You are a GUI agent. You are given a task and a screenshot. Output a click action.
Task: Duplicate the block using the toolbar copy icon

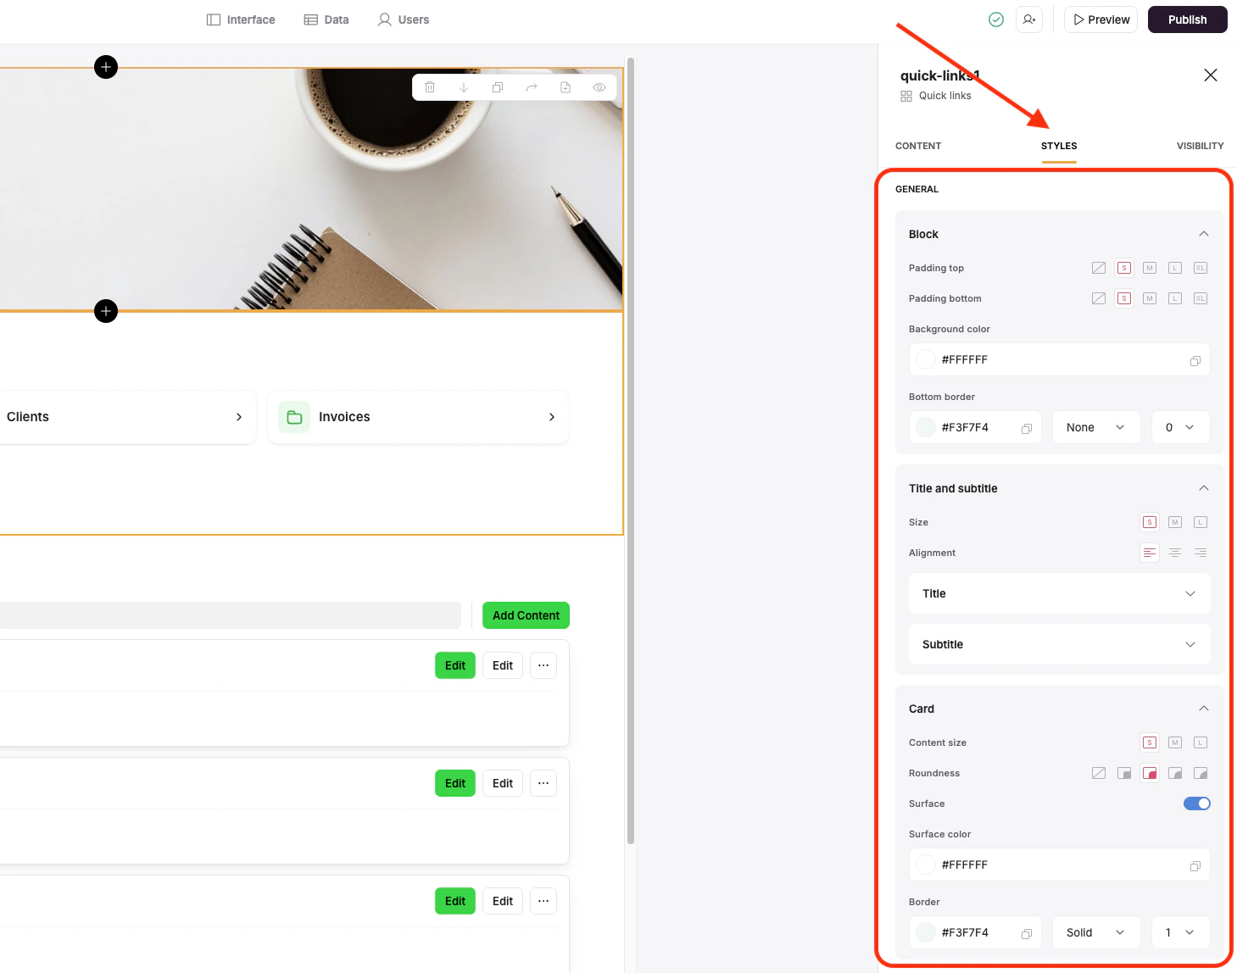point(498,87)
